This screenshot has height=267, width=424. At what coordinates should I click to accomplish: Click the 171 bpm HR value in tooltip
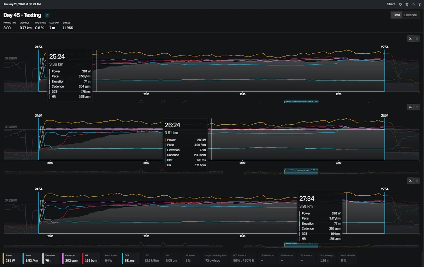(201, 165)
